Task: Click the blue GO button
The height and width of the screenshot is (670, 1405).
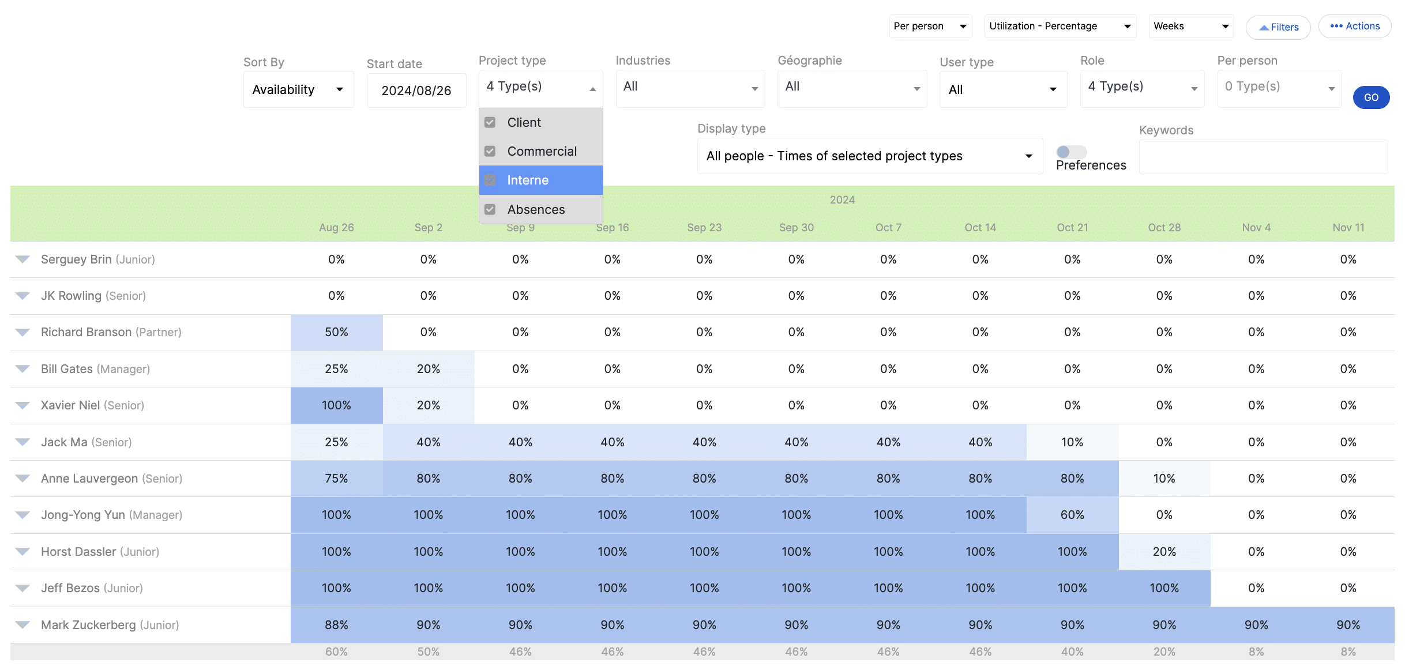Action: click(x=1370, y=97)
